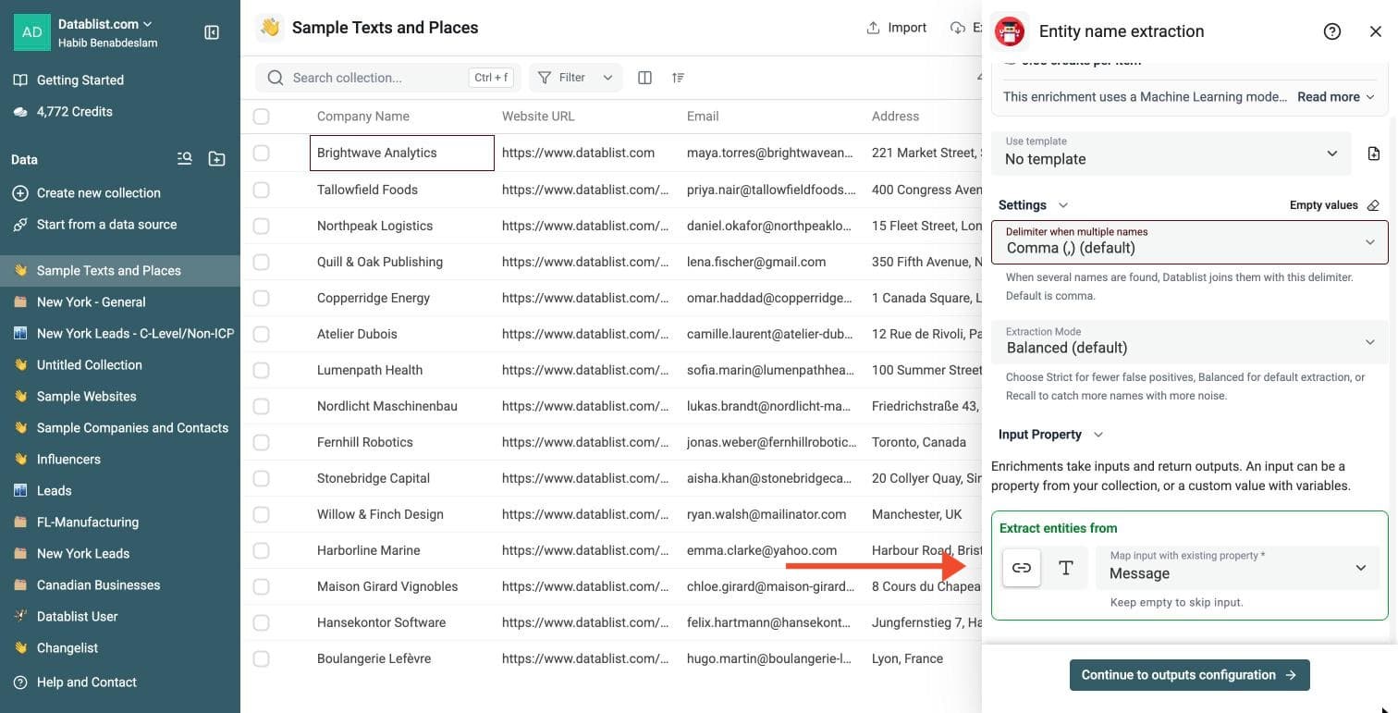The height and width of the screenshot is (713, 1398).
Task: Click Create new collection
Action: coord(120,193)
